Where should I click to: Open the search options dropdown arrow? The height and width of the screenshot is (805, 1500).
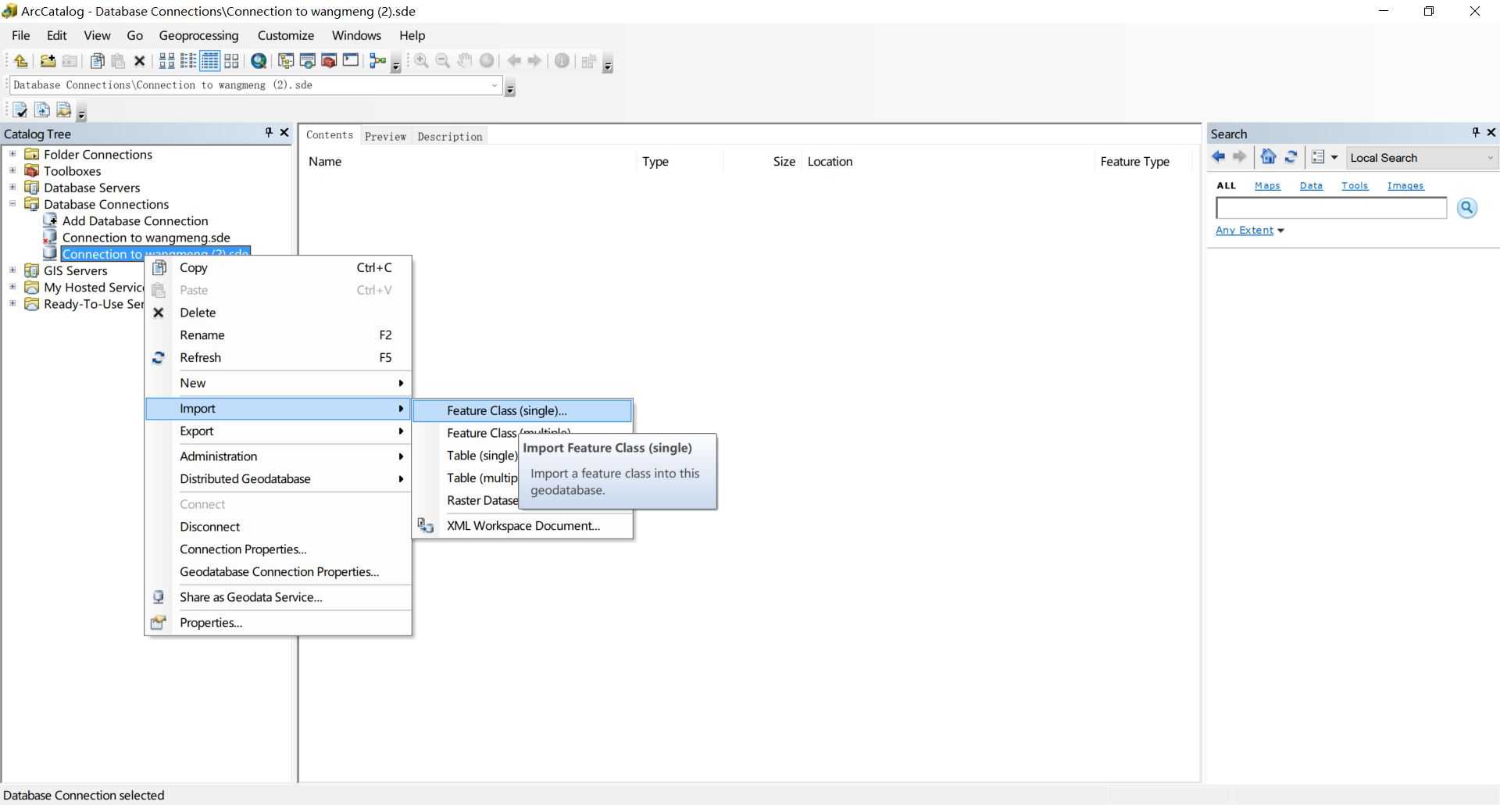pyautogui.click(x=1334, y=157)
